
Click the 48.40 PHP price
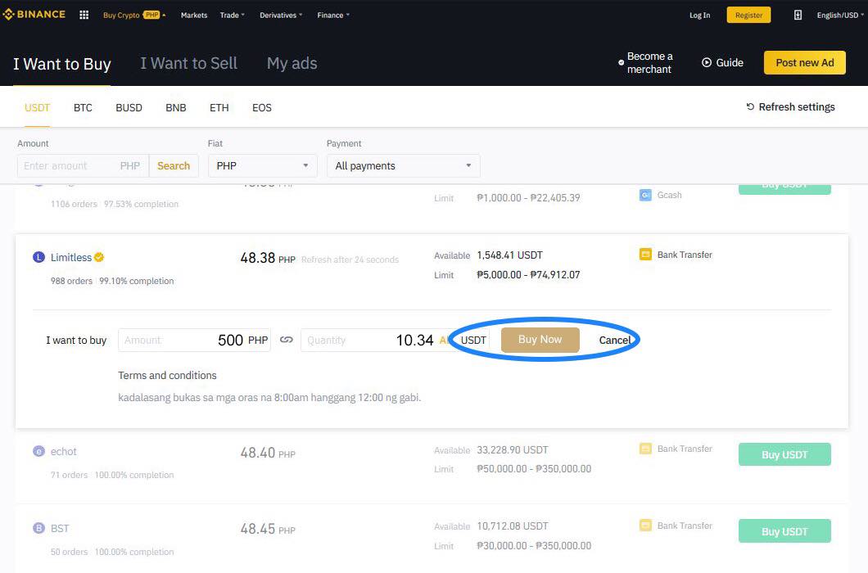(x=268, y=453)
